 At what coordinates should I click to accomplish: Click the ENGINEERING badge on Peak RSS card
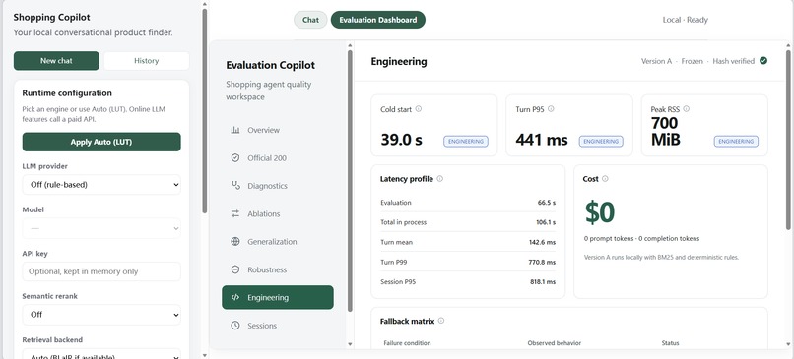coord(736,142)
